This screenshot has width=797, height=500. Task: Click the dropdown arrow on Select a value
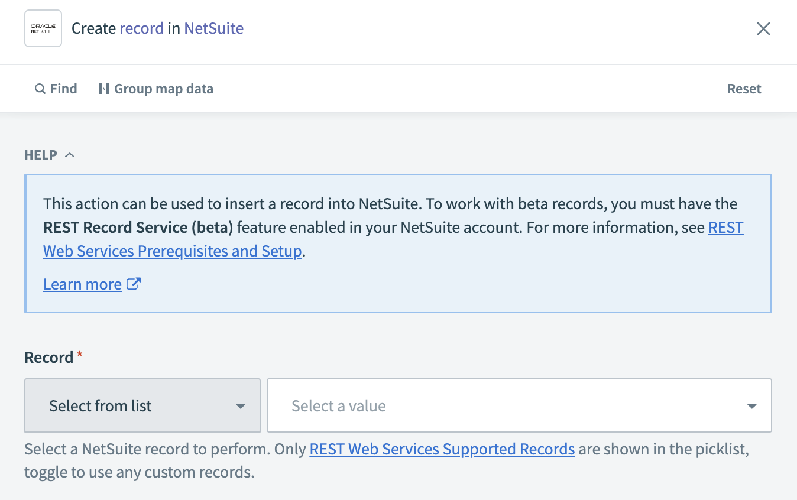click(751, 405)
